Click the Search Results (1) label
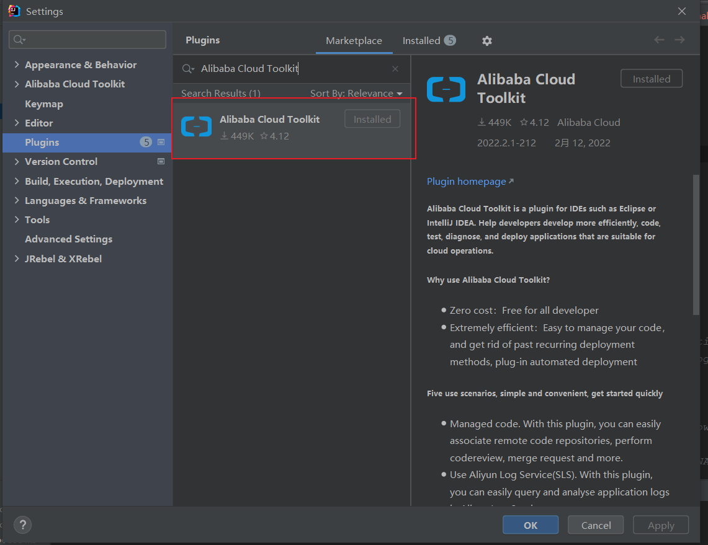This screenshot has height=545, width=708. (221, 94)
